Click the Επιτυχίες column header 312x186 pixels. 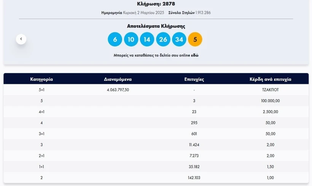coord(194,79)
